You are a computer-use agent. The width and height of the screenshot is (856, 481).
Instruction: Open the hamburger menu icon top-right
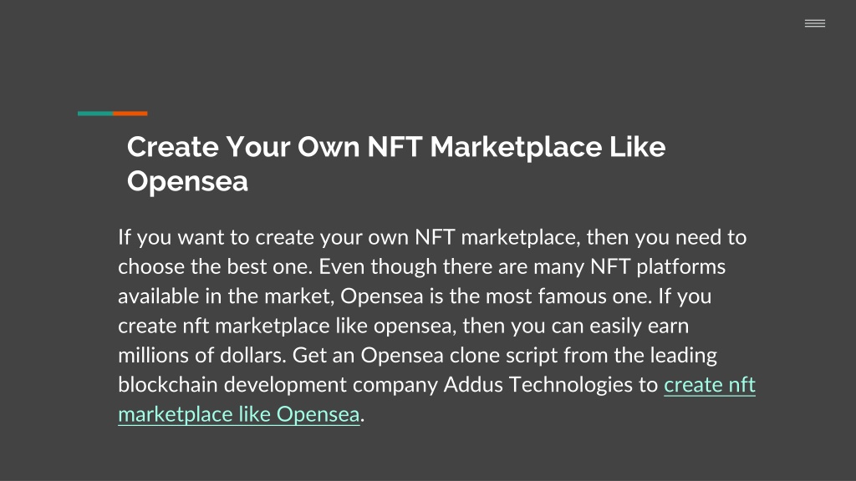[814, 23]
